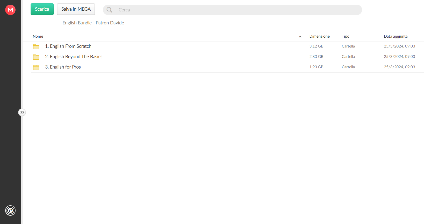This screenshot has width=424, height=224.
Task: Sort by Nome column header
Action: click(x=38, y=36)
